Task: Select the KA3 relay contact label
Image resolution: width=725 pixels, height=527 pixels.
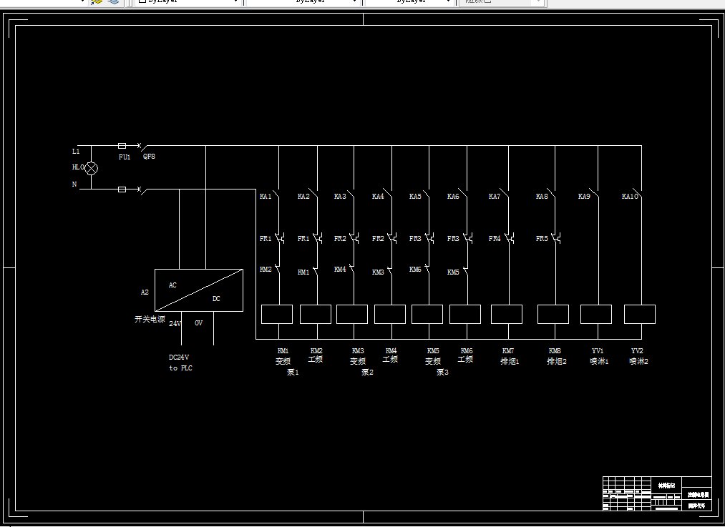Action: tap(340, 197)
